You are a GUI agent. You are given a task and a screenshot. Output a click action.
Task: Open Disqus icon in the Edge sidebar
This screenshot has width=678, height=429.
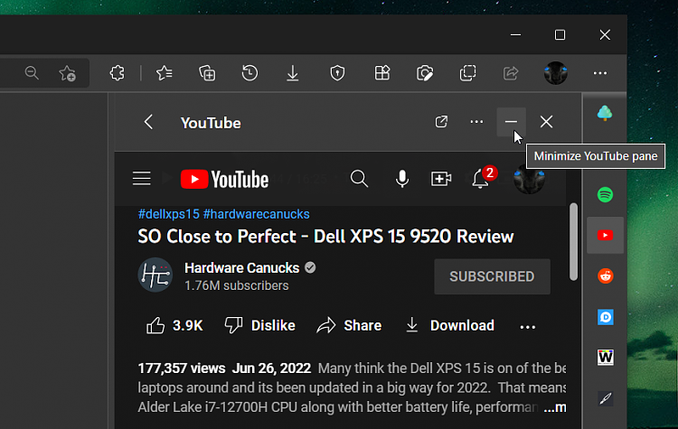coord(606,317)
